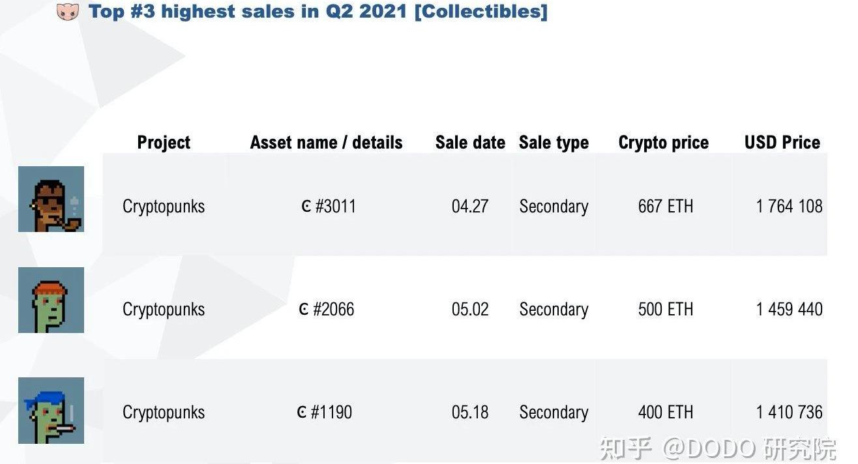Click the small C icon beside #1190
Image resolution: width=858 pixels, height=464 pixels.
(302, 412)
